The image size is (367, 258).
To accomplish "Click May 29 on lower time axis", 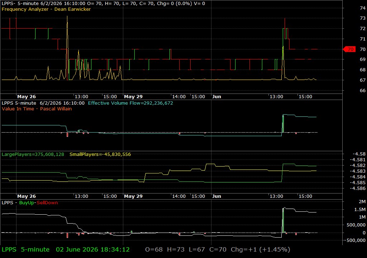I will point(133,196).
